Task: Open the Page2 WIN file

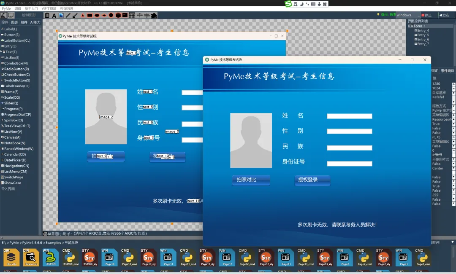Action: (345, 257)
